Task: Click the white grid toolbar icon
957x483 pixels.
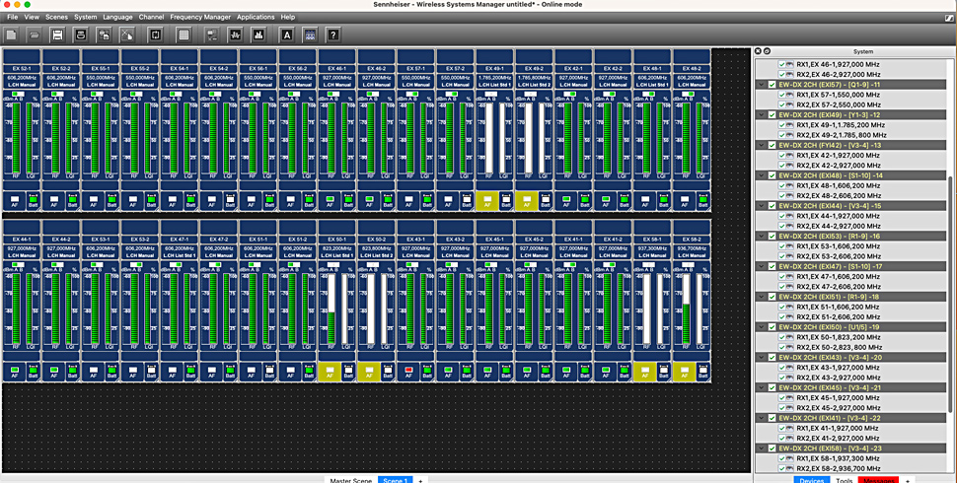Action: pyautogui.click(x=184, y=34)
